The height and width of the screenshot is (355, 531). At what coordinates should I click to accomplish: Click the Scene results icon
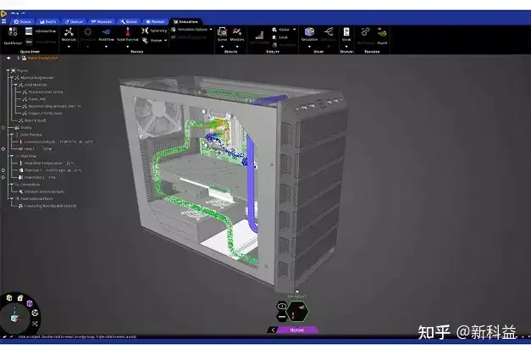point(222,32)
